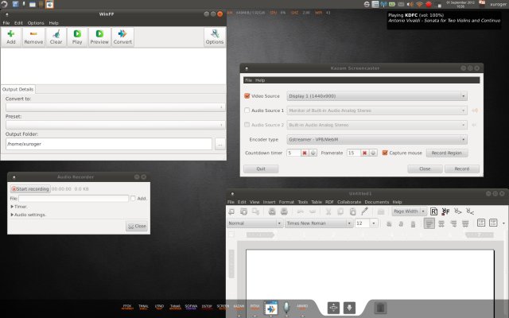This screenshot has height=318, width=509.
Task: Click the down-arrow icon in the dock
Action: (x=349, y=308)
